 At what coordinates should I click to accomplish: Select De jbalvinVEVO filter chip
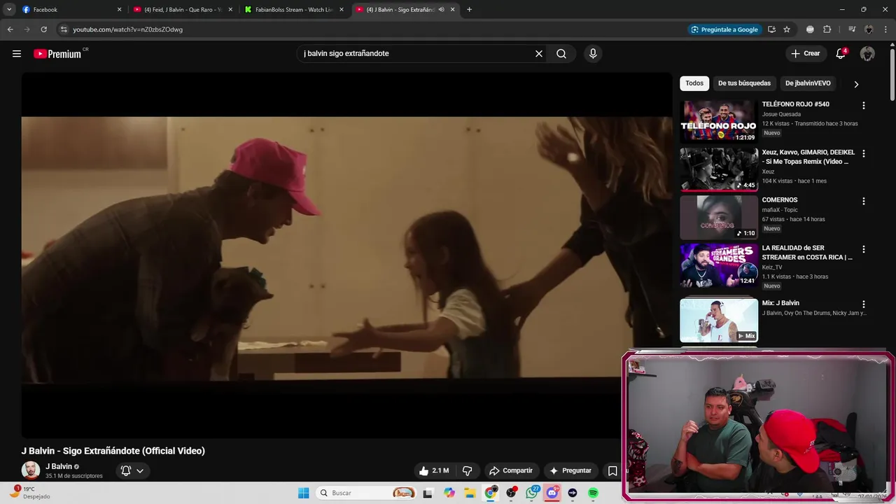808,83
